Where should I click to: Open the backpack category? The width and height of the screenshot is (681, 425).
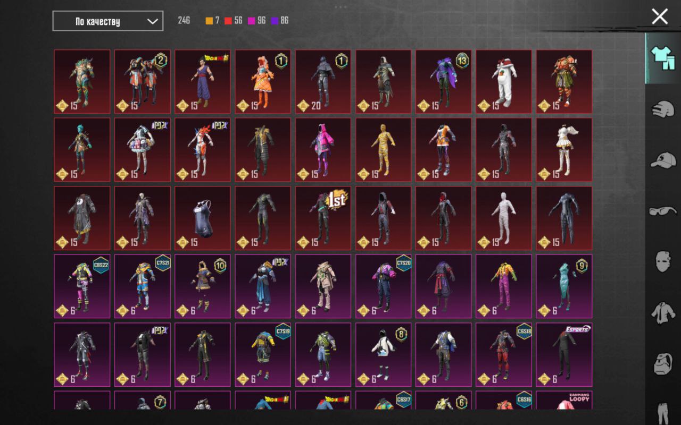click(663, 363)
